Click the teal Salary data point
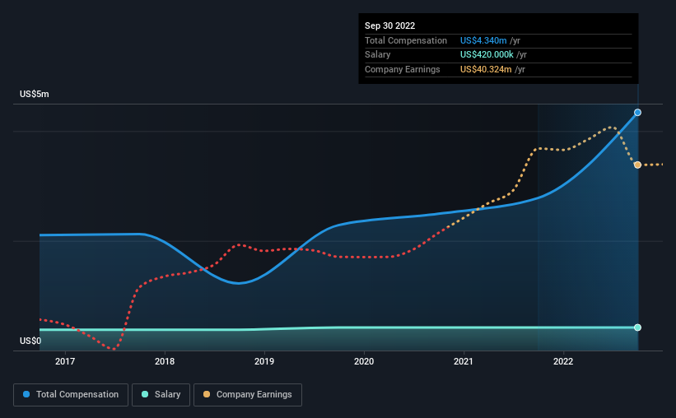Screen dimensions: 676x418 [637, 327]
